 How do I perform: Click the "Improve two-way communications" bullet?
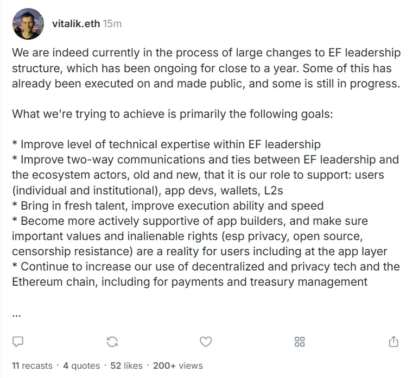[205, 175]
